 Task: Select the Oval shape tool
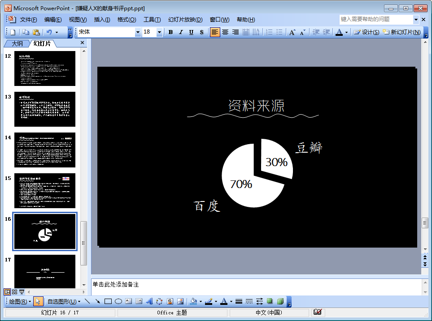[x=118, y=301]
